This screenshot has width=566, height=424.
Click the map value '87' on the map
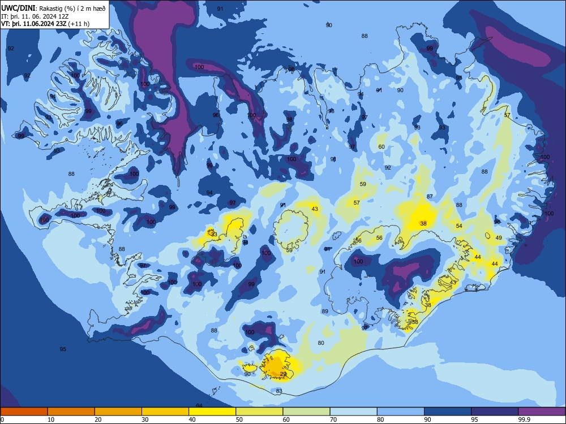pyautogui.click(x=430, y=197)
